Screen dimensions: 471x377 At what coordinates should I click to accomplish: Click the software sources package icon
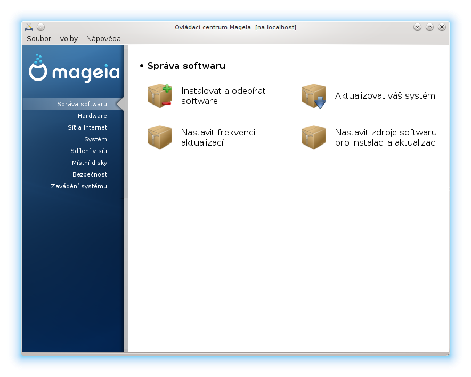[314, 138]
